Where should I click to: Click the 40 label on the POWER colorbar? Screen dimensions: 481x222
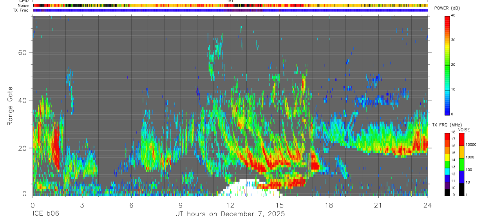[454, 15]
